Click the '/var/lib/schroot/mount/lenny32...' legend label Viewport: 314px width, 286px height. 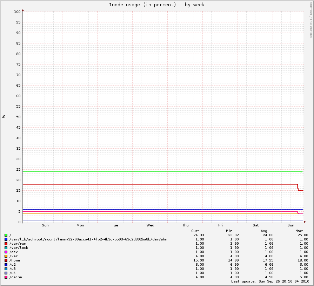(x=88, y=239)
